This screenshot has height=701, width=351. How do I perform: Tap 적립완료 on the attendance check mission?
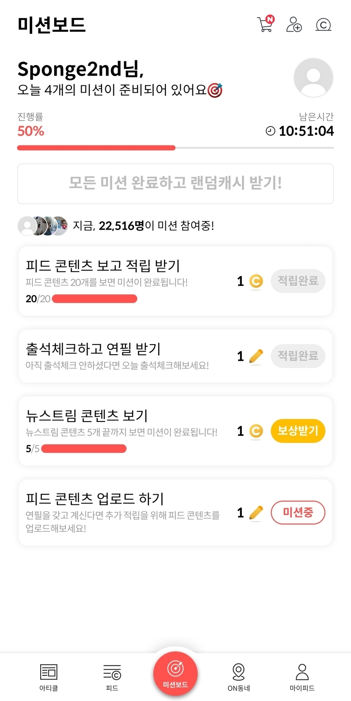tap(298, 356)
